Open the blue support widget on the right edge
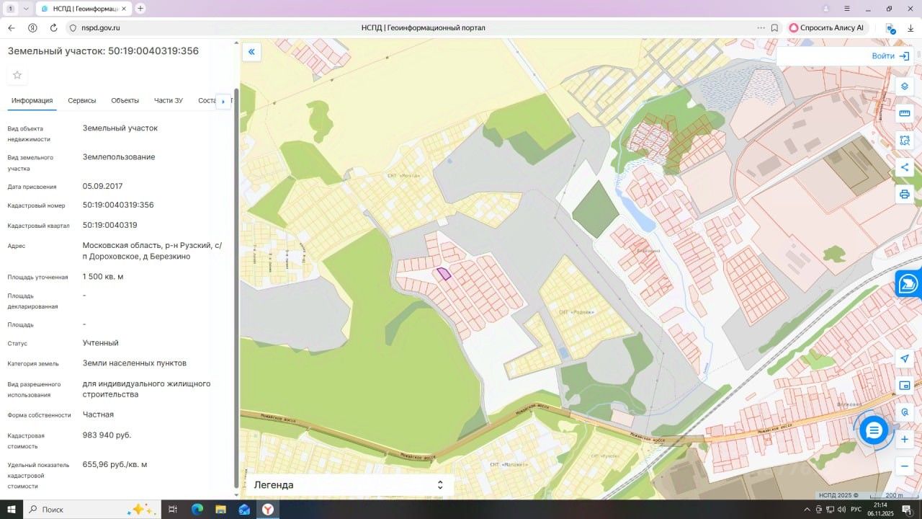This screenshot has height=519, width=922. [909, 284]
